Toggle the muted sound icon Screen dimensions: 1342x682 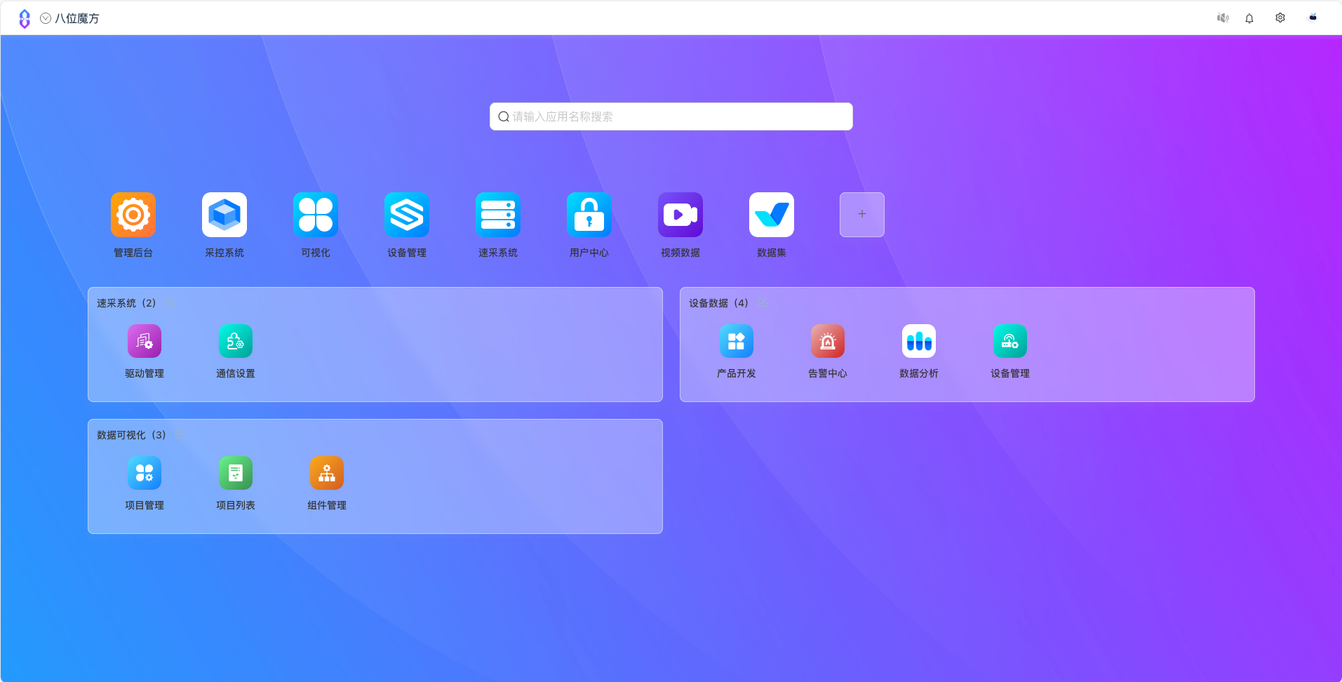(x=1223, y=18)
